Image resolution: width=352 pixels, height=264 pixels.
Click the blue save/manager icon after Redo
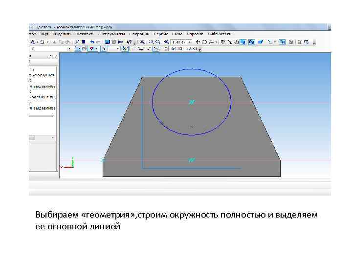coord(107,42)
